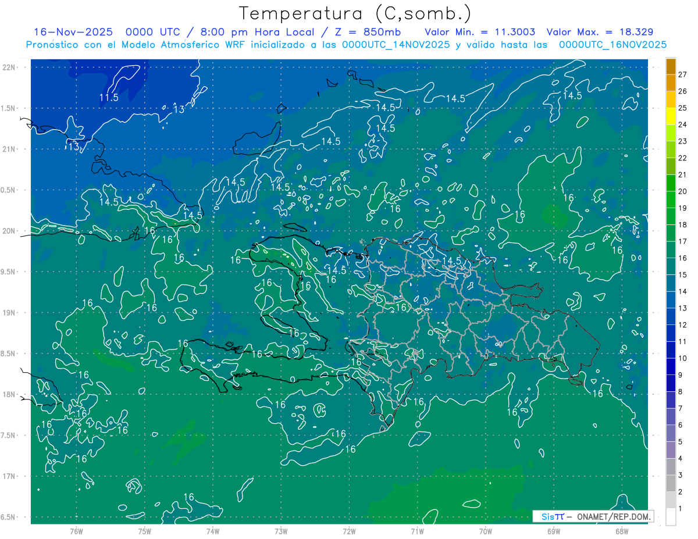Screen dimensions: 698x539
Task: Click the brown-orange swatch topping the color scale
Action: click(x=671, y=66)
